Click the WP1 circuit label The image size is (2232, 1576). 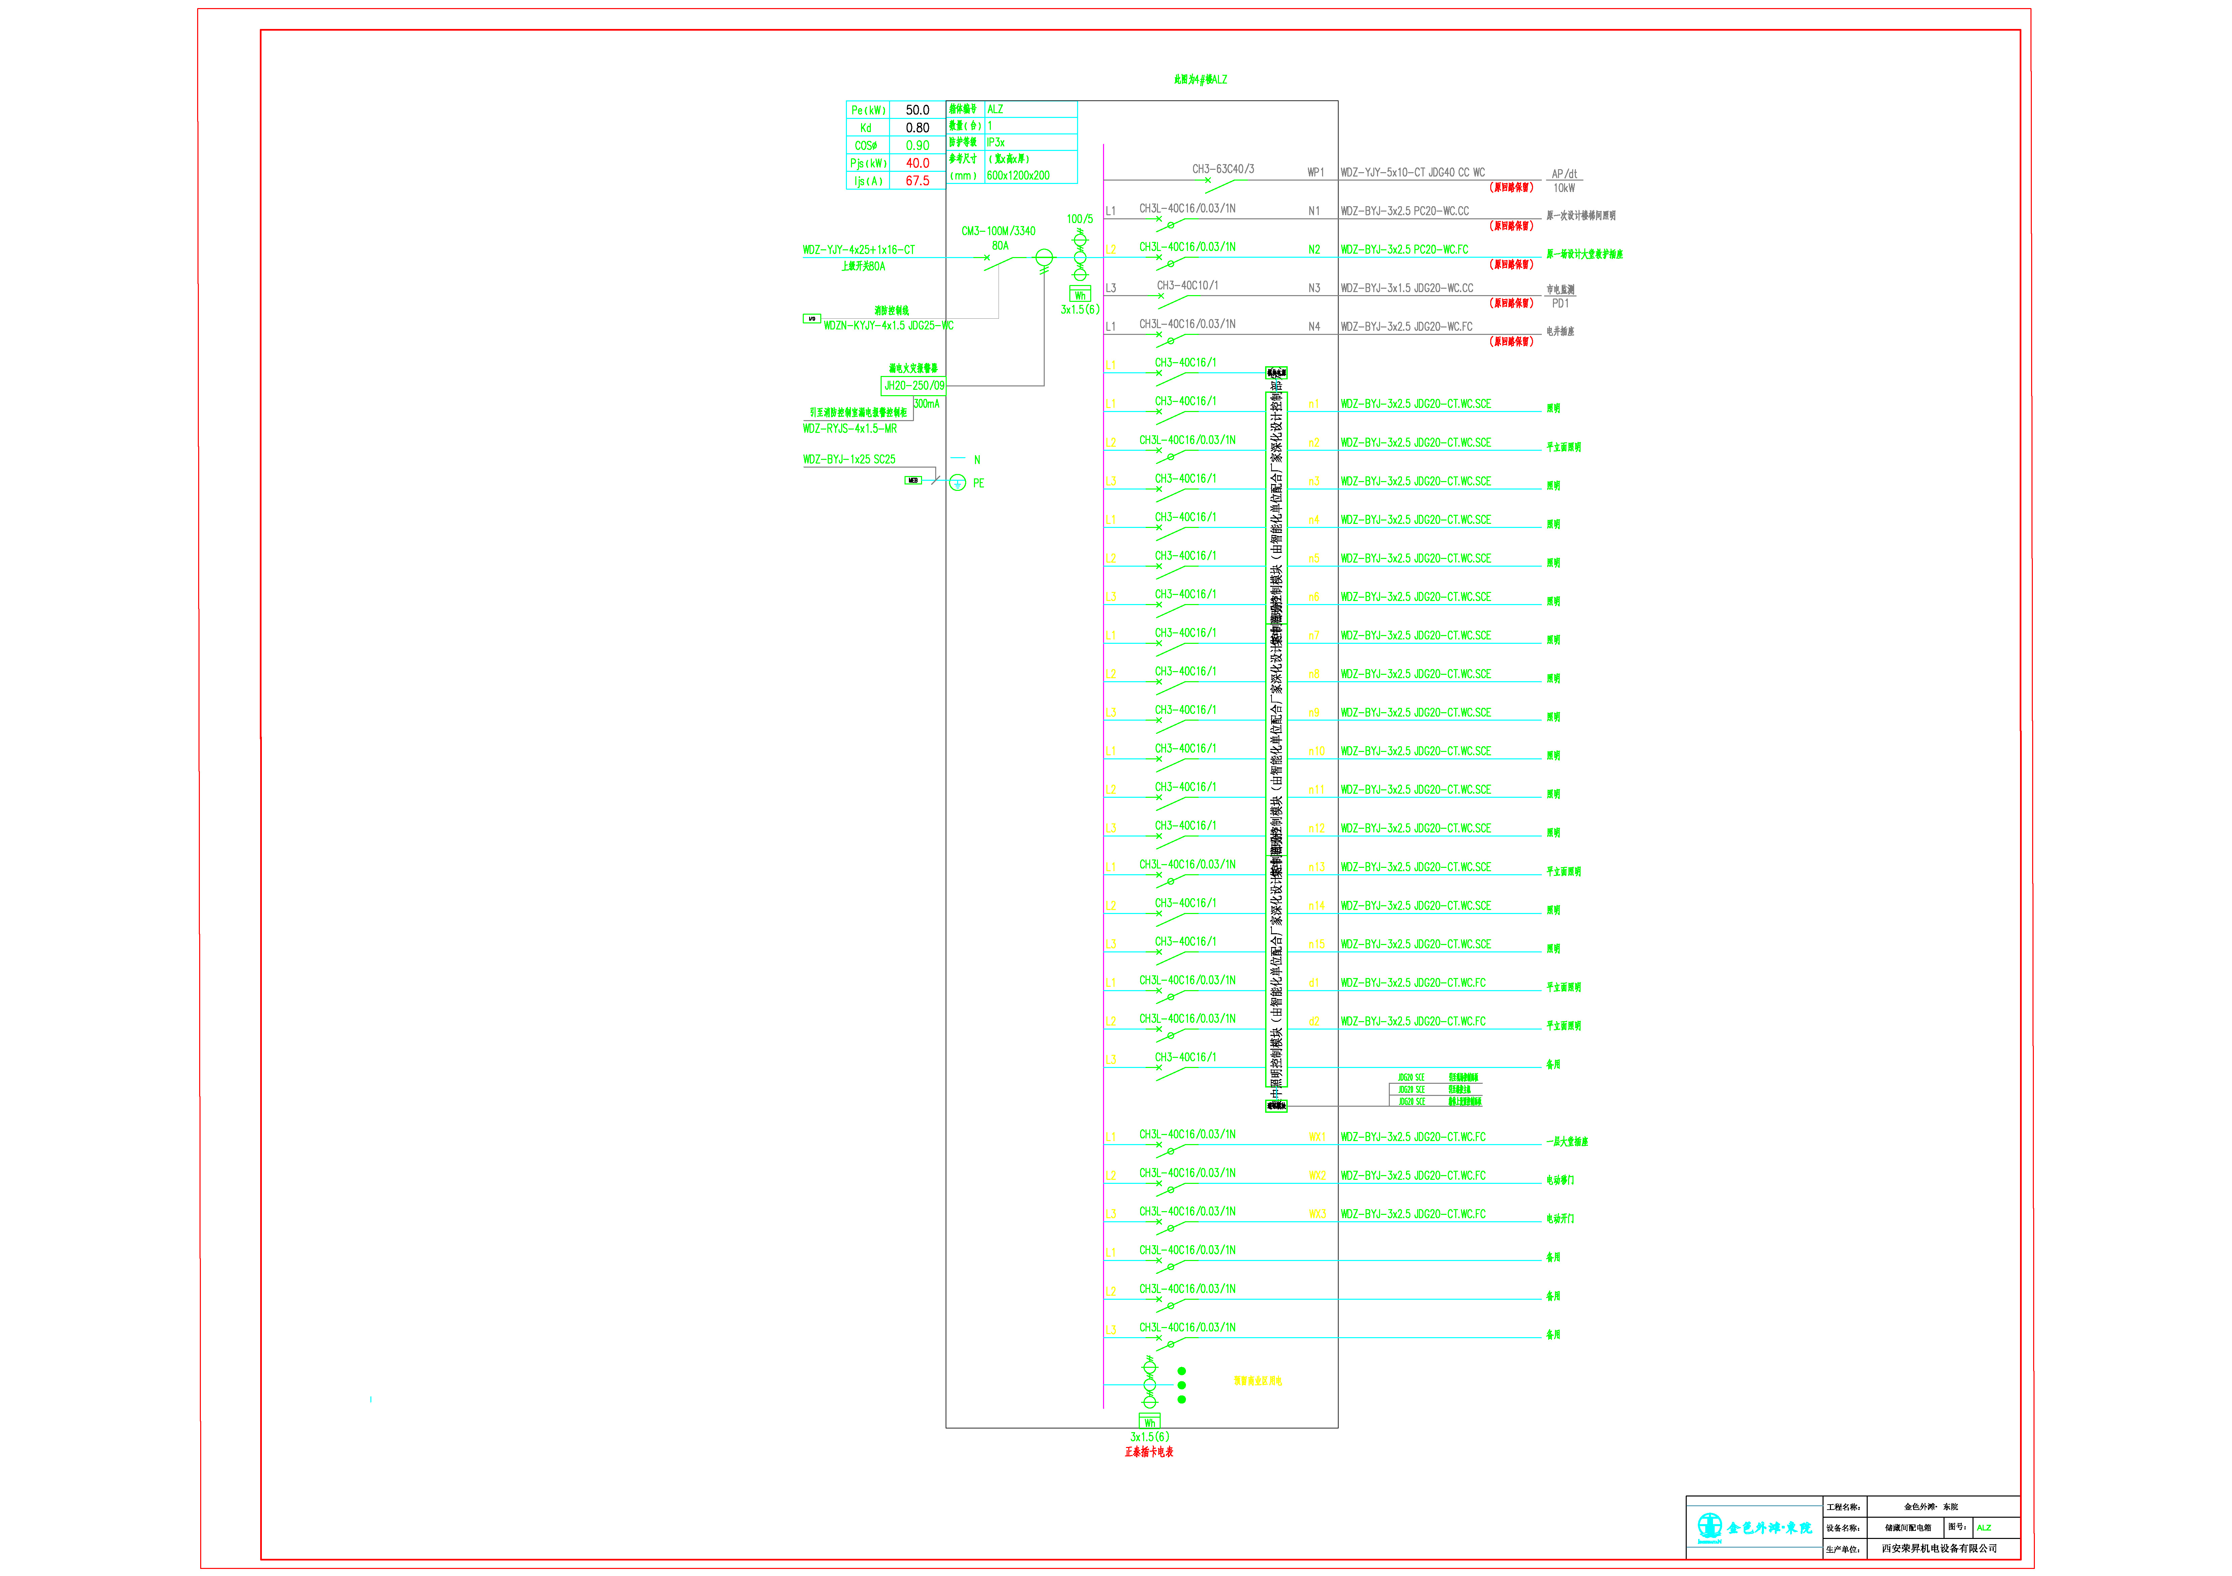click(x=1315, y=172)
